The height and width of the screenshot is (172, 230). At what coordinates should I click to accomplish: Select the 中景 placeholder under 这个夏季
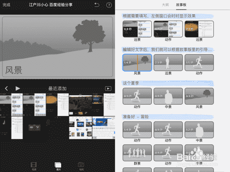point(168,96)
